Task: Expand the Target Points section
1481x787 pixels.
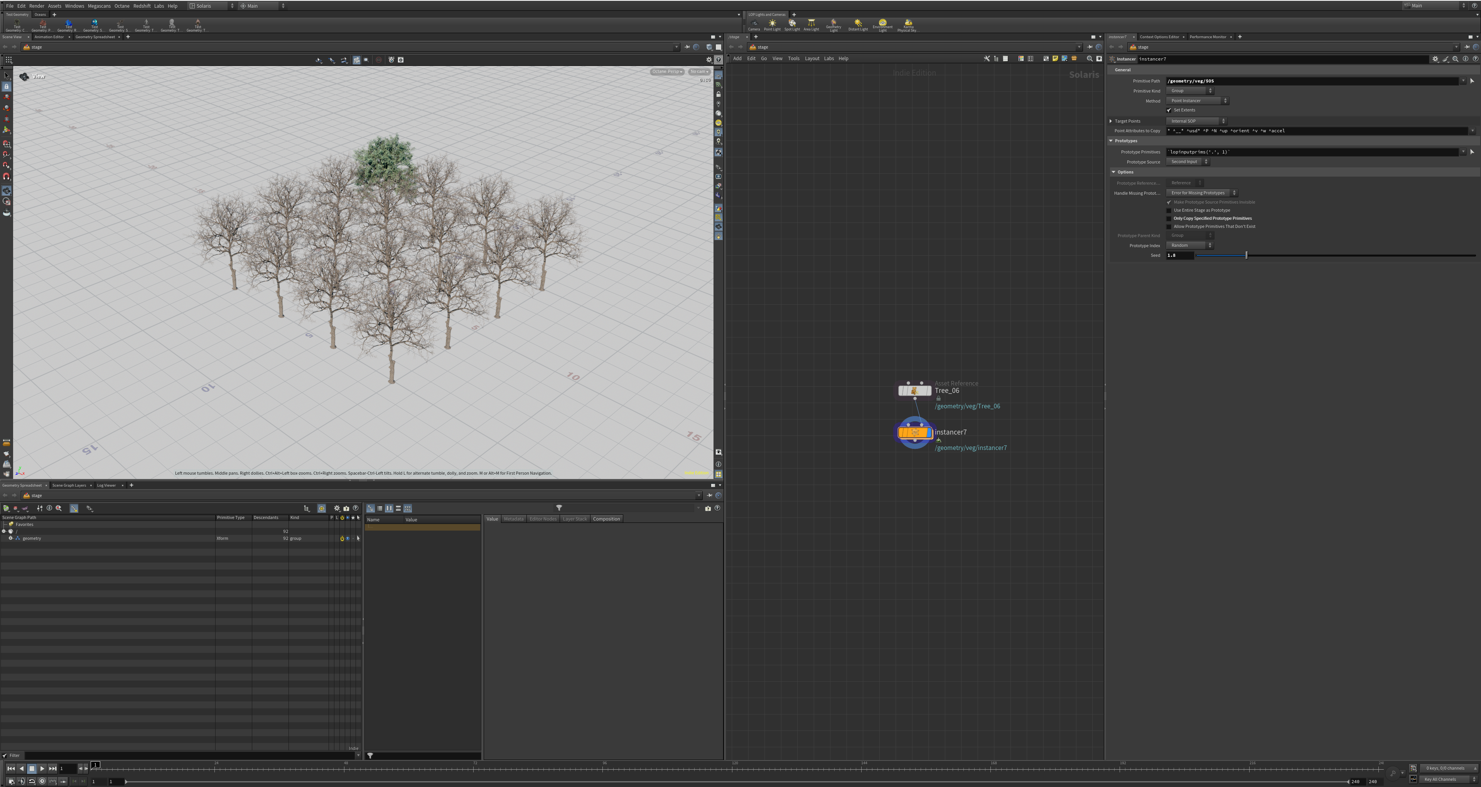Action: tap(1111, 121)
